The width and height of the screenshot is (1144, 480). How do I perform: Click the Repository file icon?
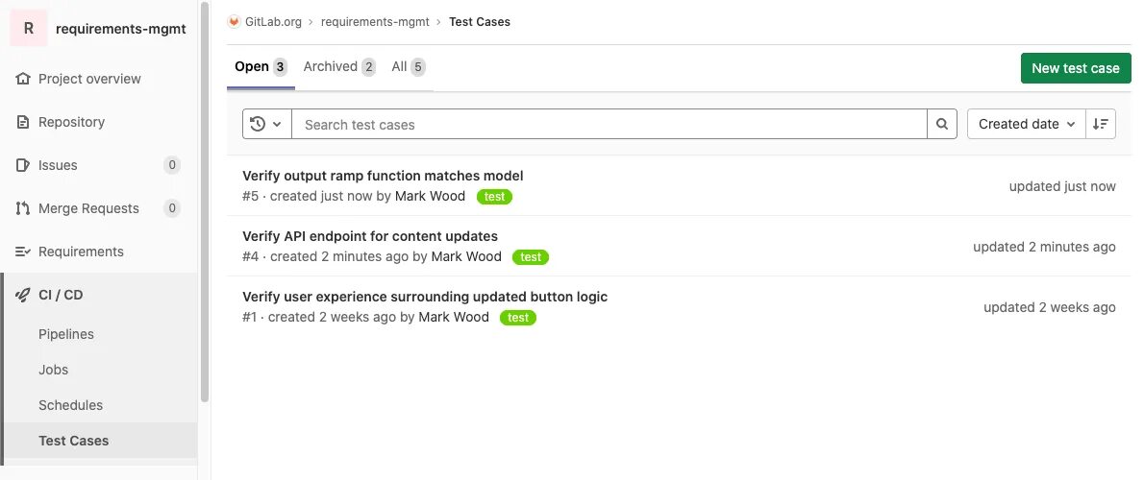(23, 122)
